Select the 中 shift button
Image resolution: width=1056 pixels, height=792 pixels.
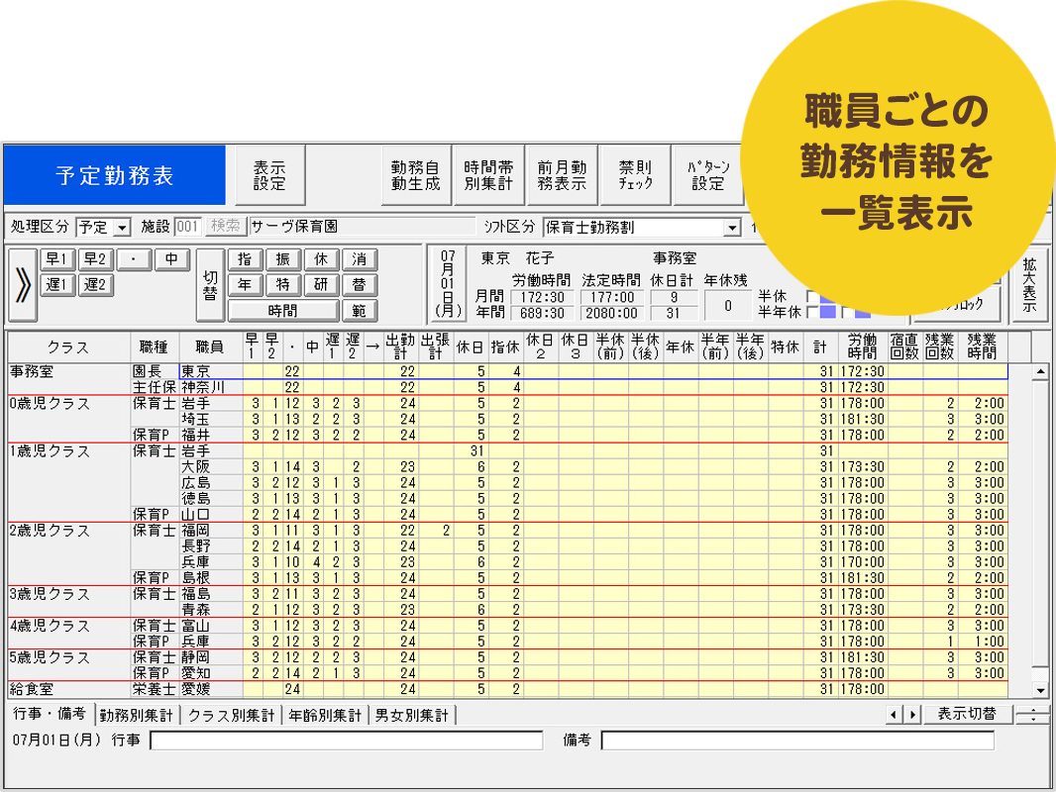click(171, 260)
